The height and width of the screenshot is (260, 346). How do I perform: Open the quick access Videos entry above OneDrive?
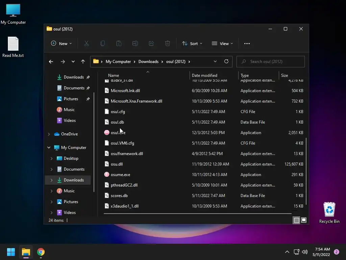click(67, 120)
